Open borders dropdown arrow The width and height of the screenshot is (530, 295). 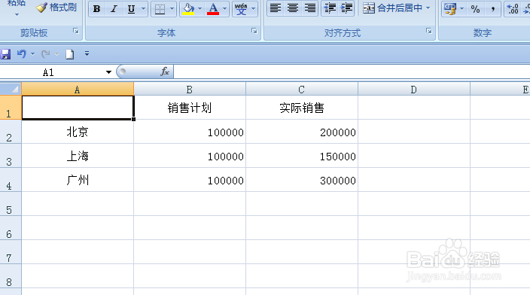tap(172, 9)
